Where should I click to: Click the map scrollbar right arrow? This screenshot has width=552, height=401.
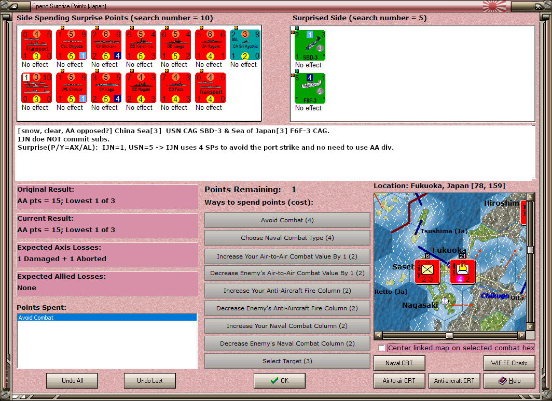pyautogui.click(x=522, y=335)
